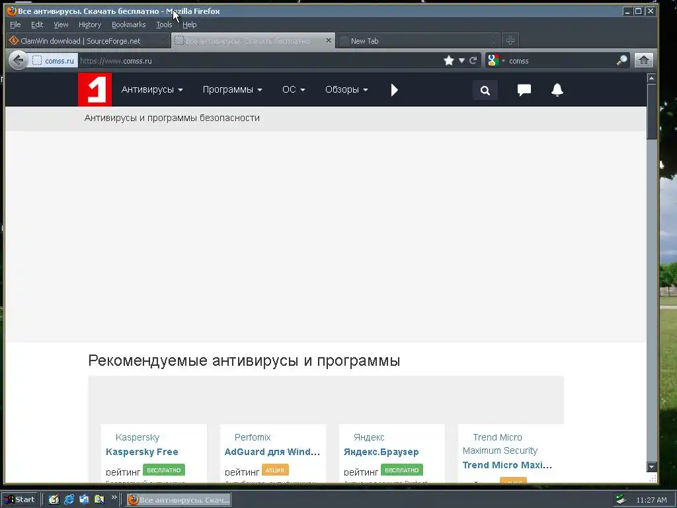
Task: Switch to ClamWin download SourceForge tab
Action: point(88,40)
